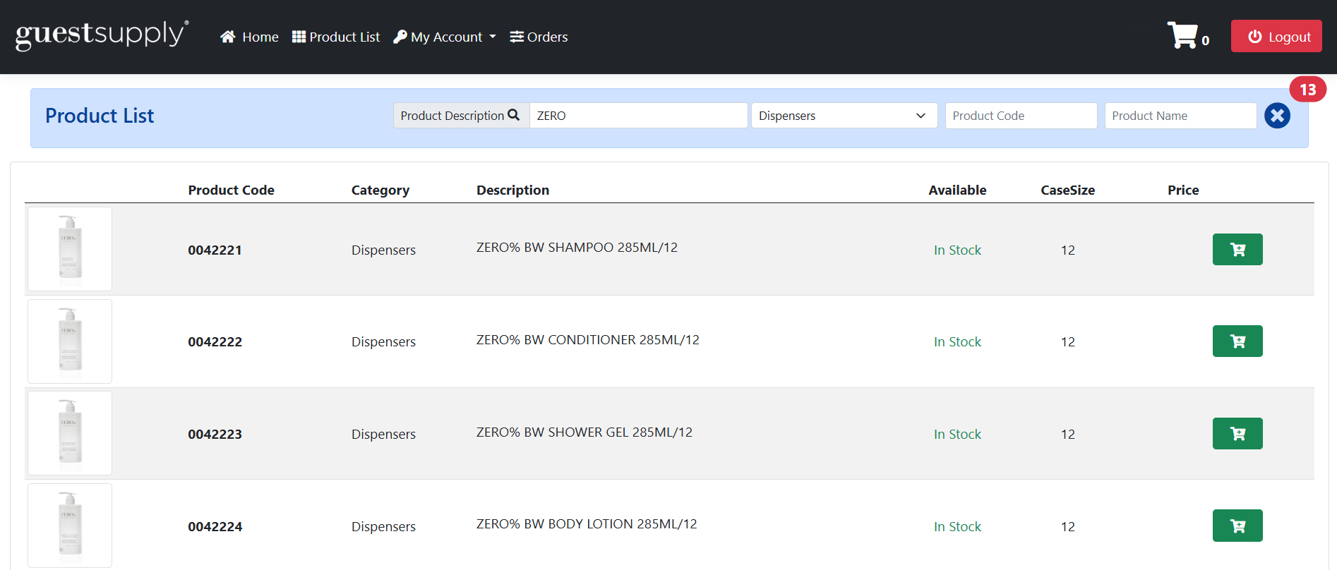Open the shampoo 0042221 product thumbnail
The height and width of the screenshot is (570, 1337).
click(70, 249)
